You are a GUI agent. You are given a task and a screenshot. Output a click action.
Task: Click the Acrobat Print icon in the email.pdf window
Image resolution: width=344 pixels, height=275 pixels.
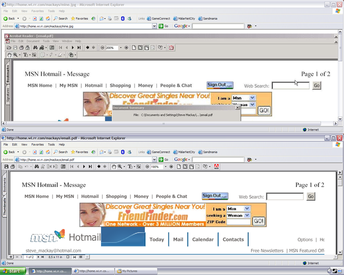point(13,167)
